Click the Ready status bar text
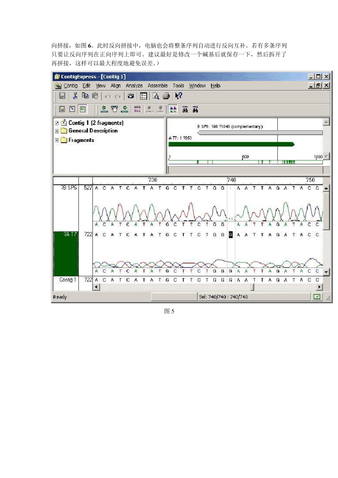The width and height of the screenshot is (338, 478). tap(60, 297)
